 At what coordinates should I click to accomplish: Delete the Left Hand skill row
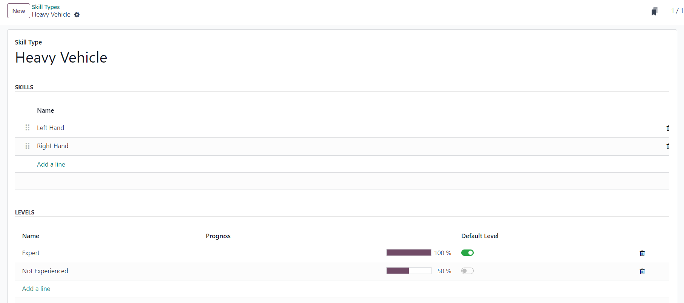667,128
